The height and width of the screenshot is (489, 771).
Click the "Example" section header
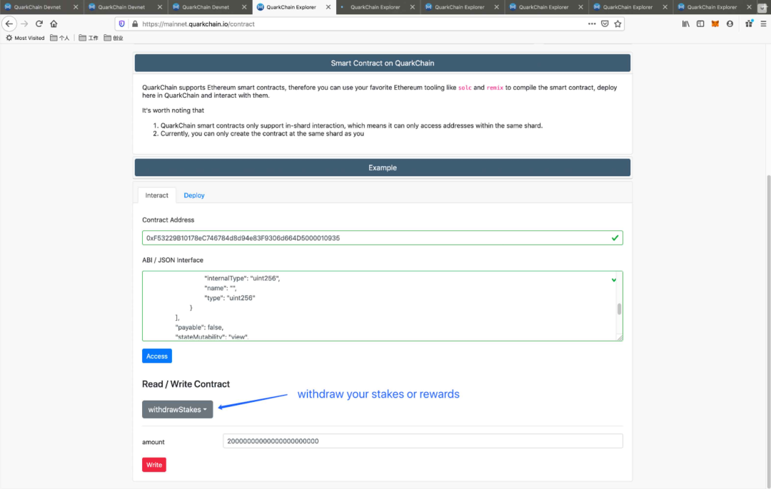click(383, 168)
